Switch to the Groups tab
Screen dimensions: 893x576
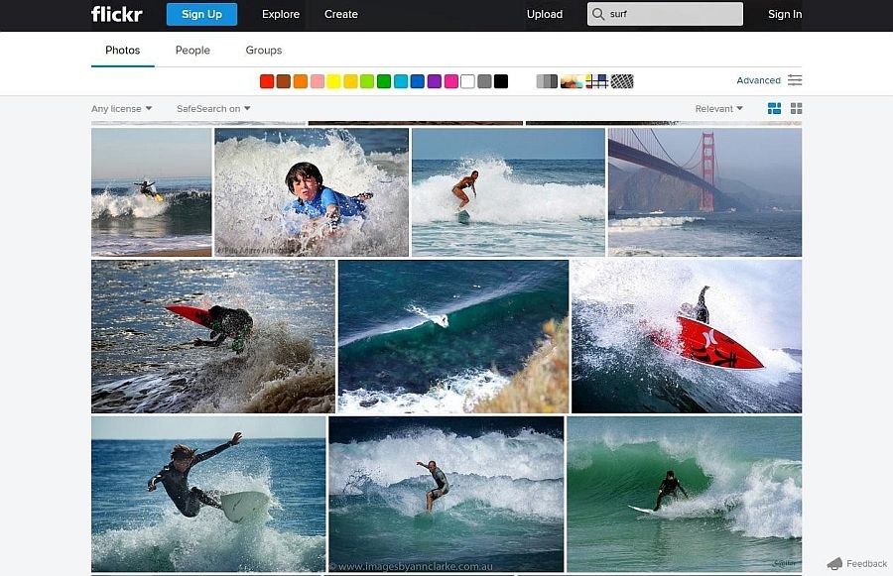(x=263, y=51)
